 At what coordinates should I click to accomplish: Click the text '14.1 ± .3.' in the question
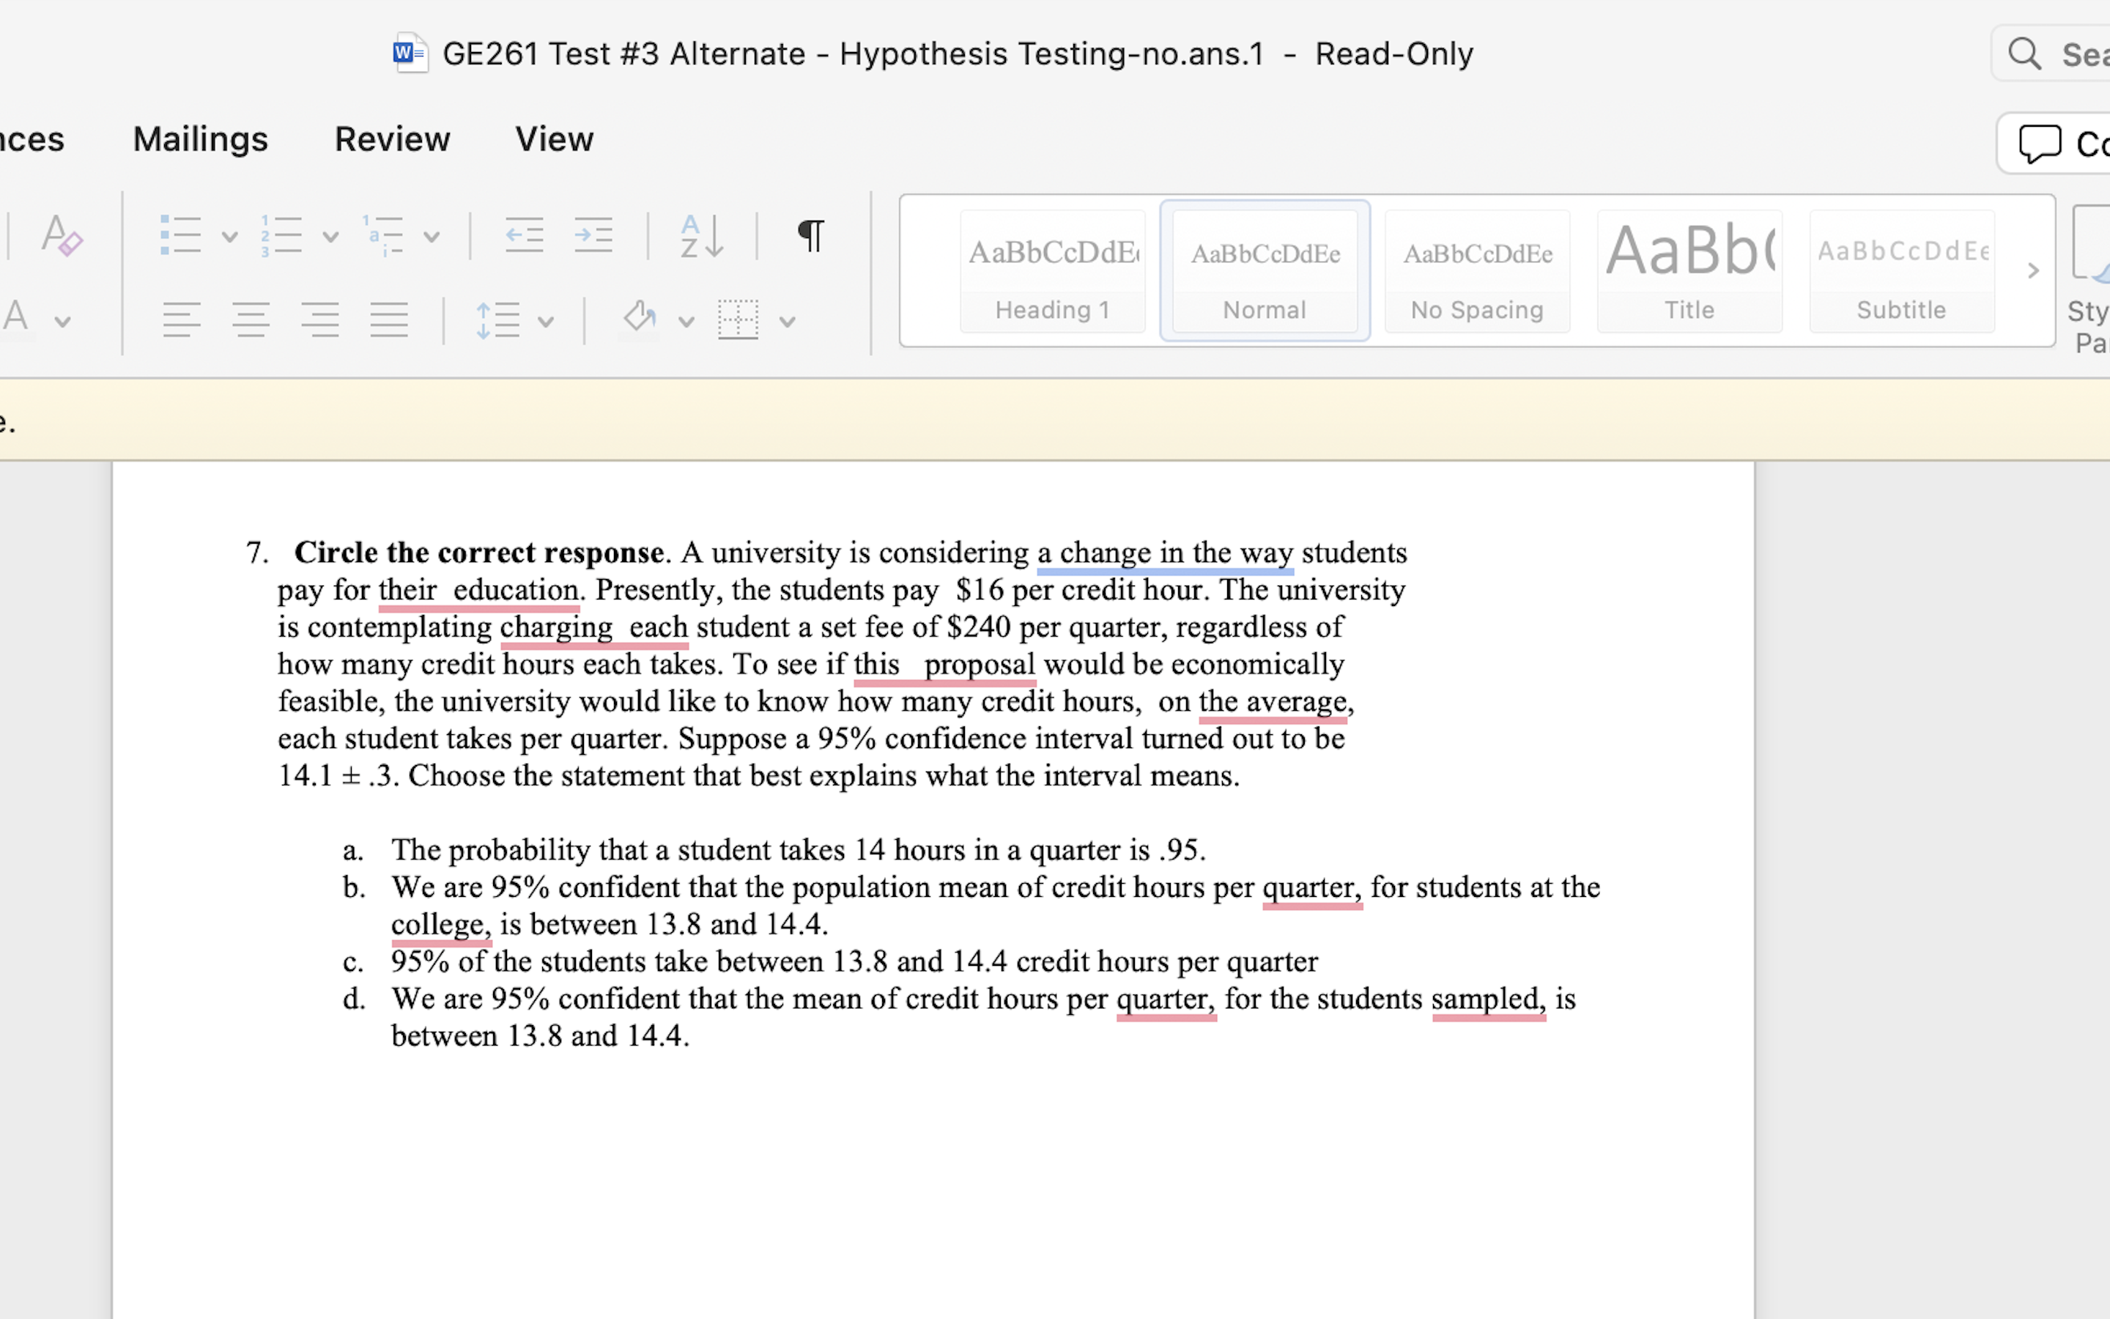tap(338, 775)
